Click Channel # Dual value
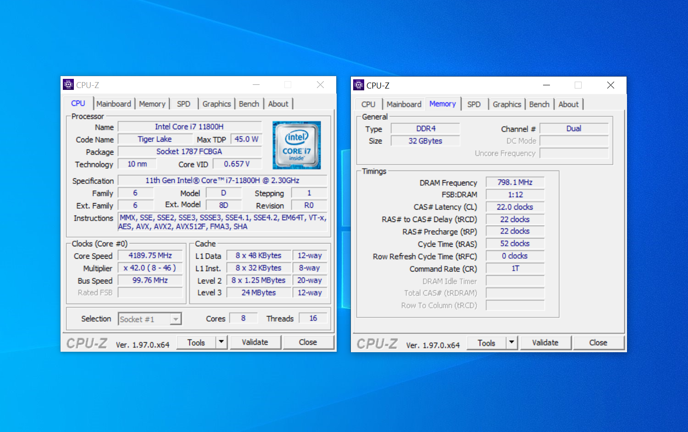The image size is (688, 432). (574, 128)
